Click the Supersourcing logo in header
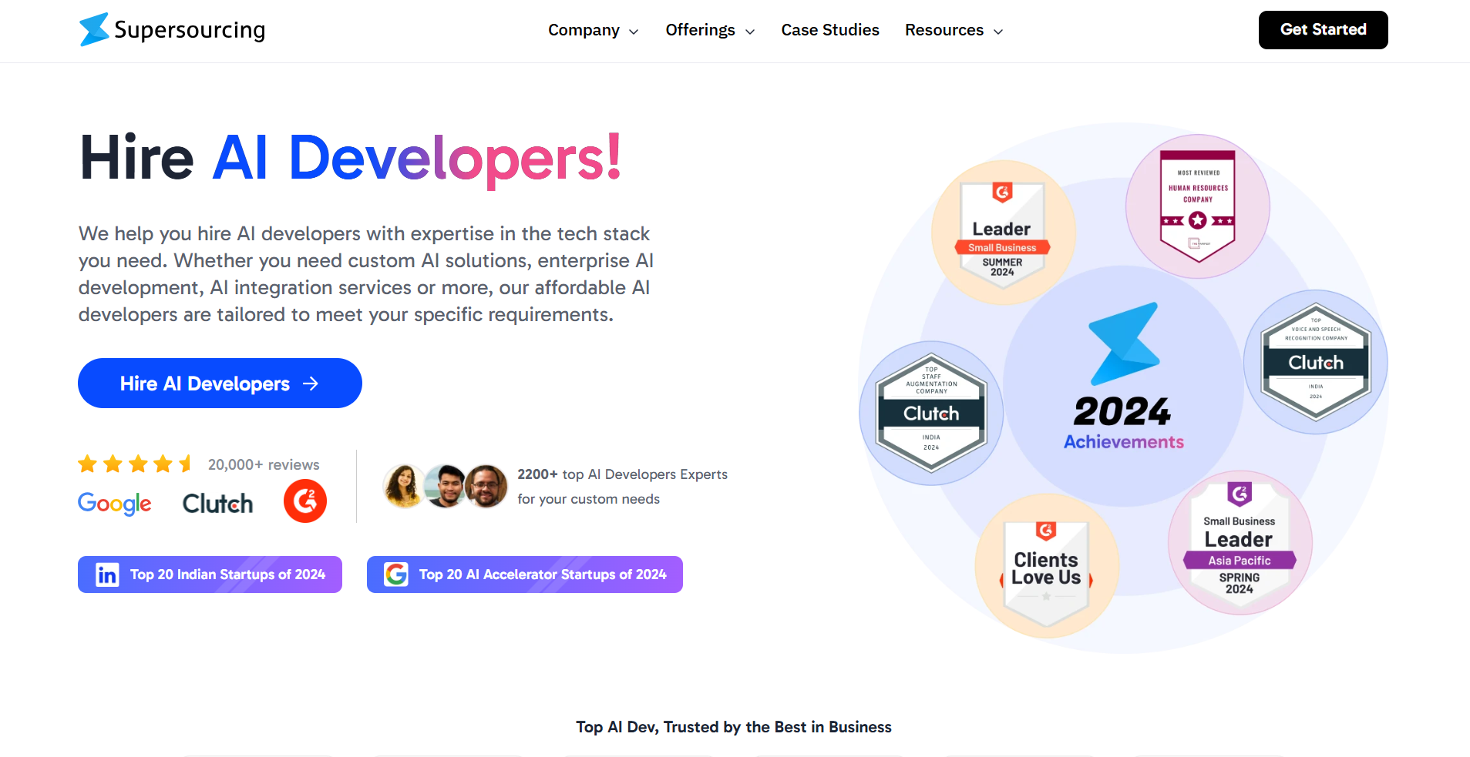Screen dimensions: 1470x757 (x=173, y=30)
